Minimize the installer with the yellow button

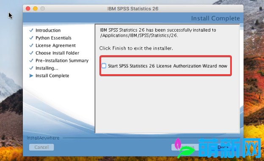(x=35, y=8)
